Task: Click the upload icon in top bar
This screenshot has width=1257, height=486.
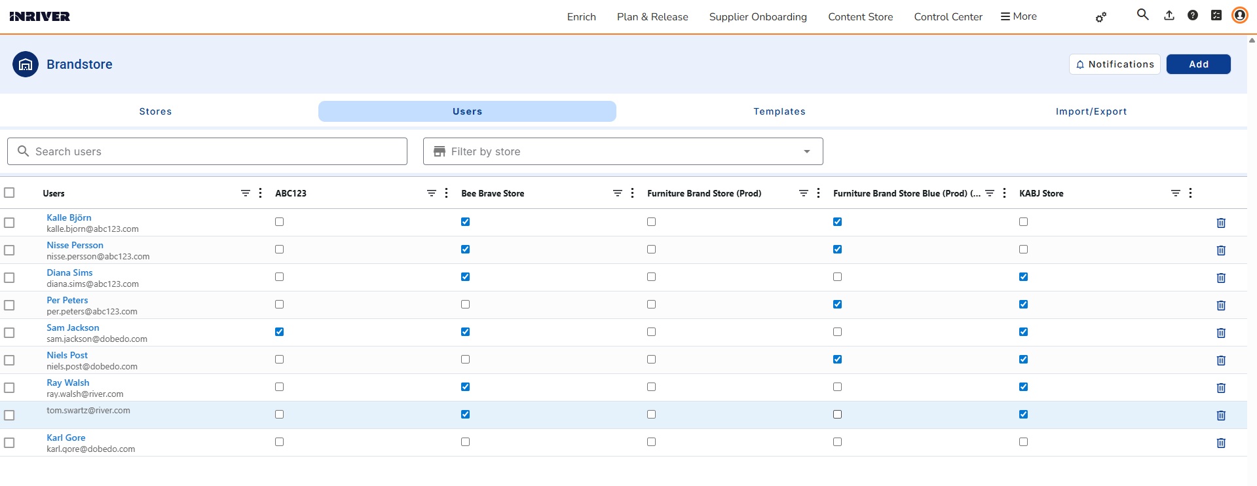Action: 1169,15
